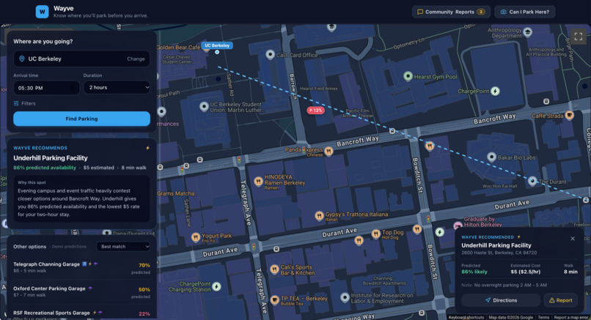
Task: Click Directions in the parking popup
Action: [501, 300]
